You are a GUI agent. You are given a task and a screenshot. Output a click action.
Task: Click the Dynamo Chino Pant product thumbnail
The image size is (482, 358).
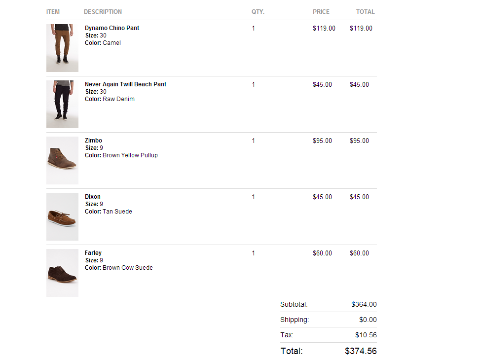pyautogui.click(x=62, y=48)
